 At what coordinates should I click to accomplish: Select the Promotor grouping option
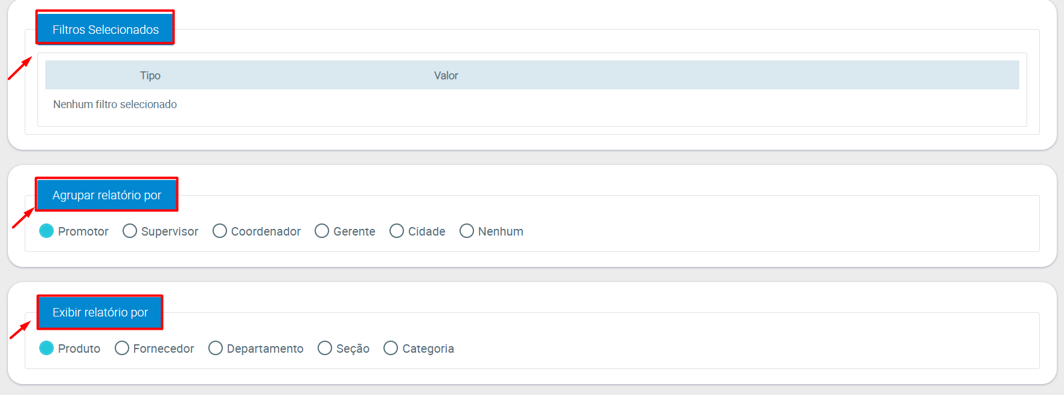point(46,231)
